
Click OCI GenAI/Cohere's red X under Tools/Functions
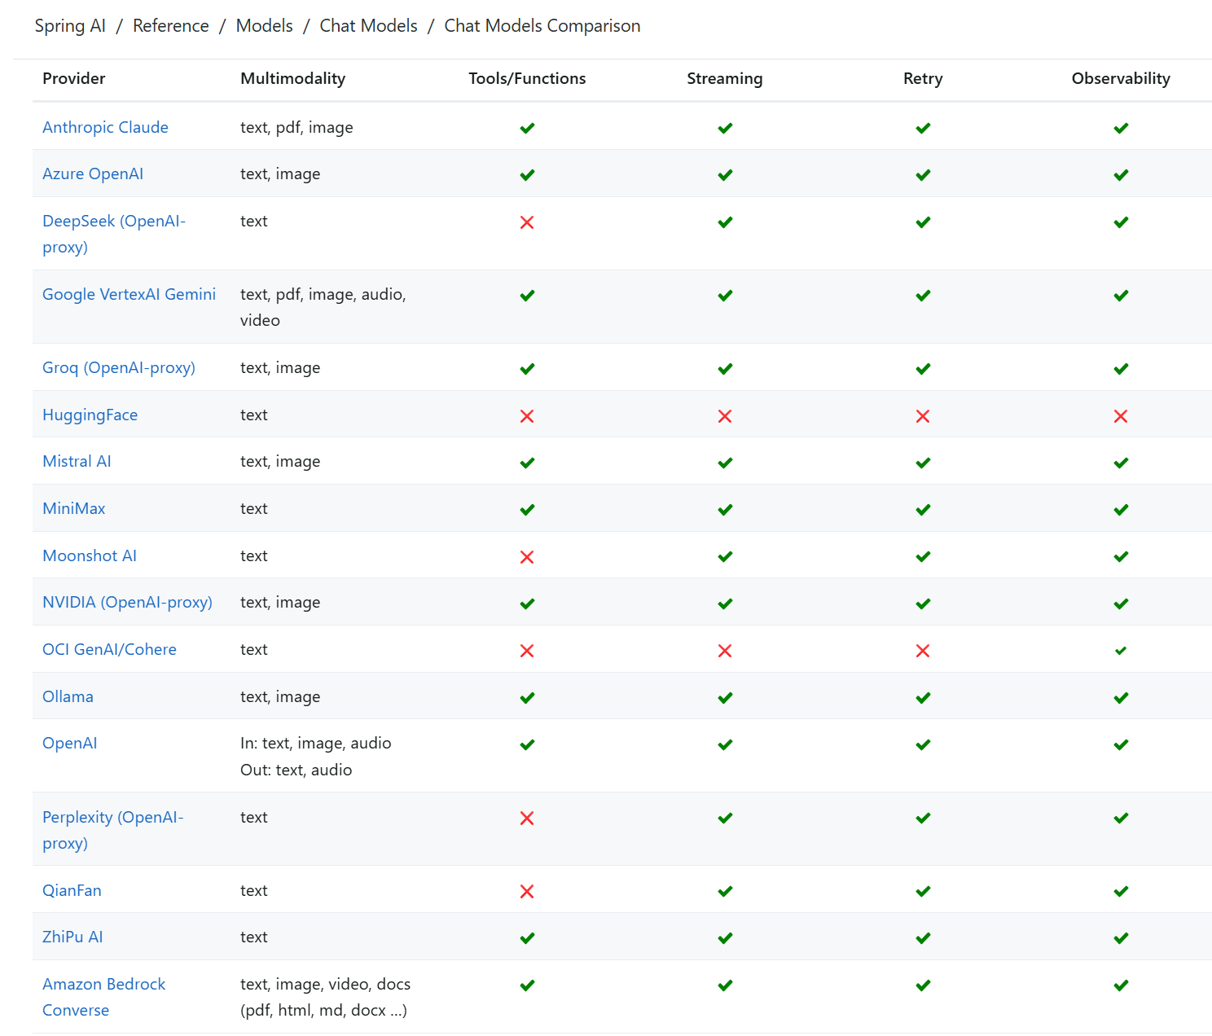(527, 651)
